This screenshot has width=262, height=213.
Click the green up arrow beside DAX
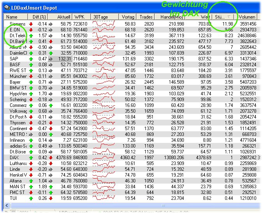(x=31, y=158)
